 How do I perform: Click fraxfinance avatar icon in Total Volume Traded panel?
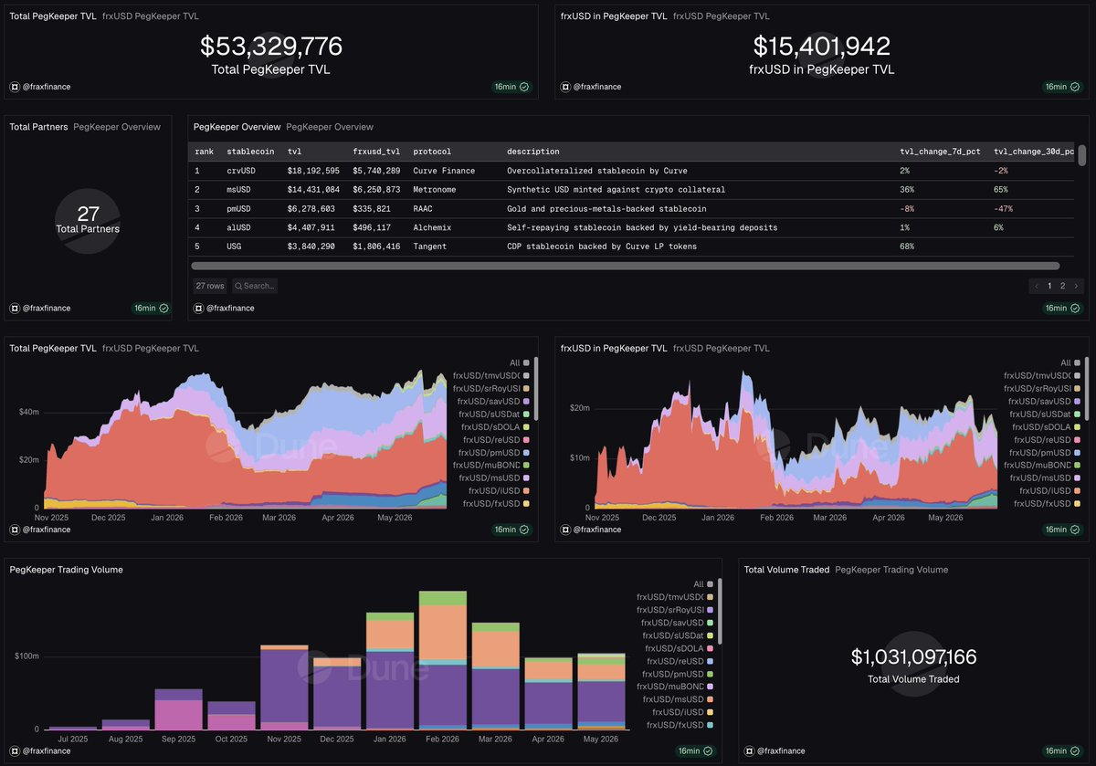click(749, 750)
